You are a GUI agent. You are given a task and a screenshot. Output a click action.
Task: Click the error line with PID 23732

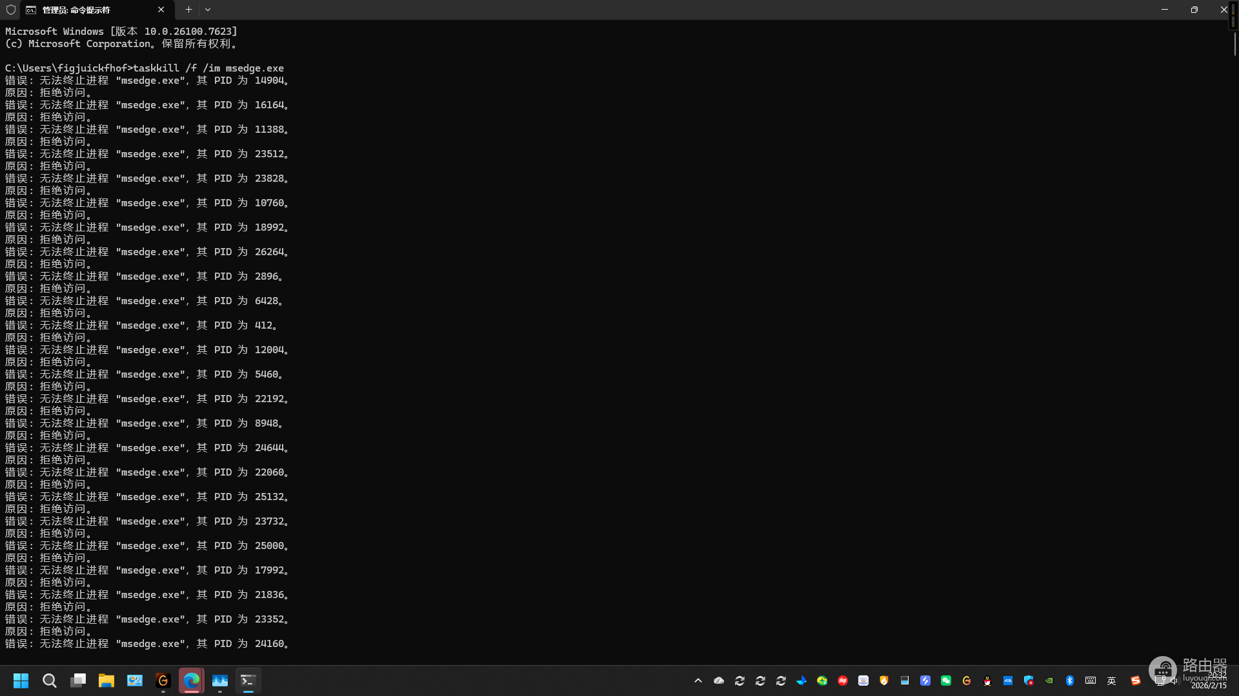point(147,521)
